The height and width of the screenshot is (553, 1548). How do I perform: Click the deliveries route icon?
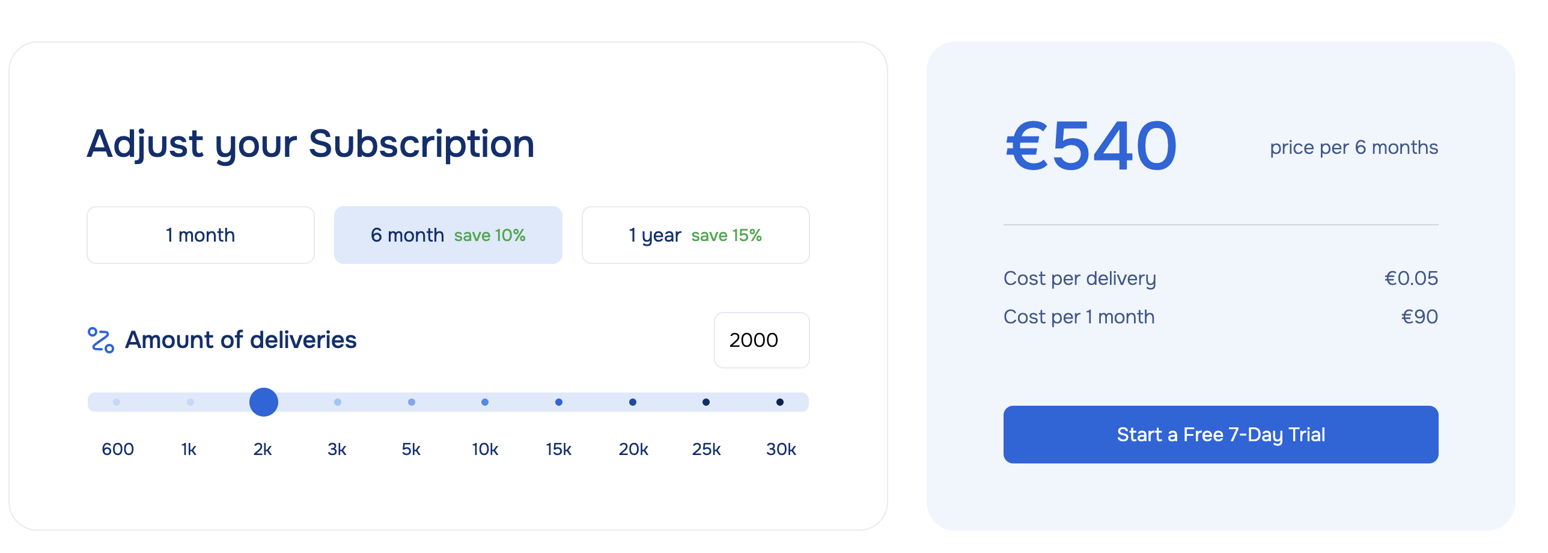tap(101, 340)
